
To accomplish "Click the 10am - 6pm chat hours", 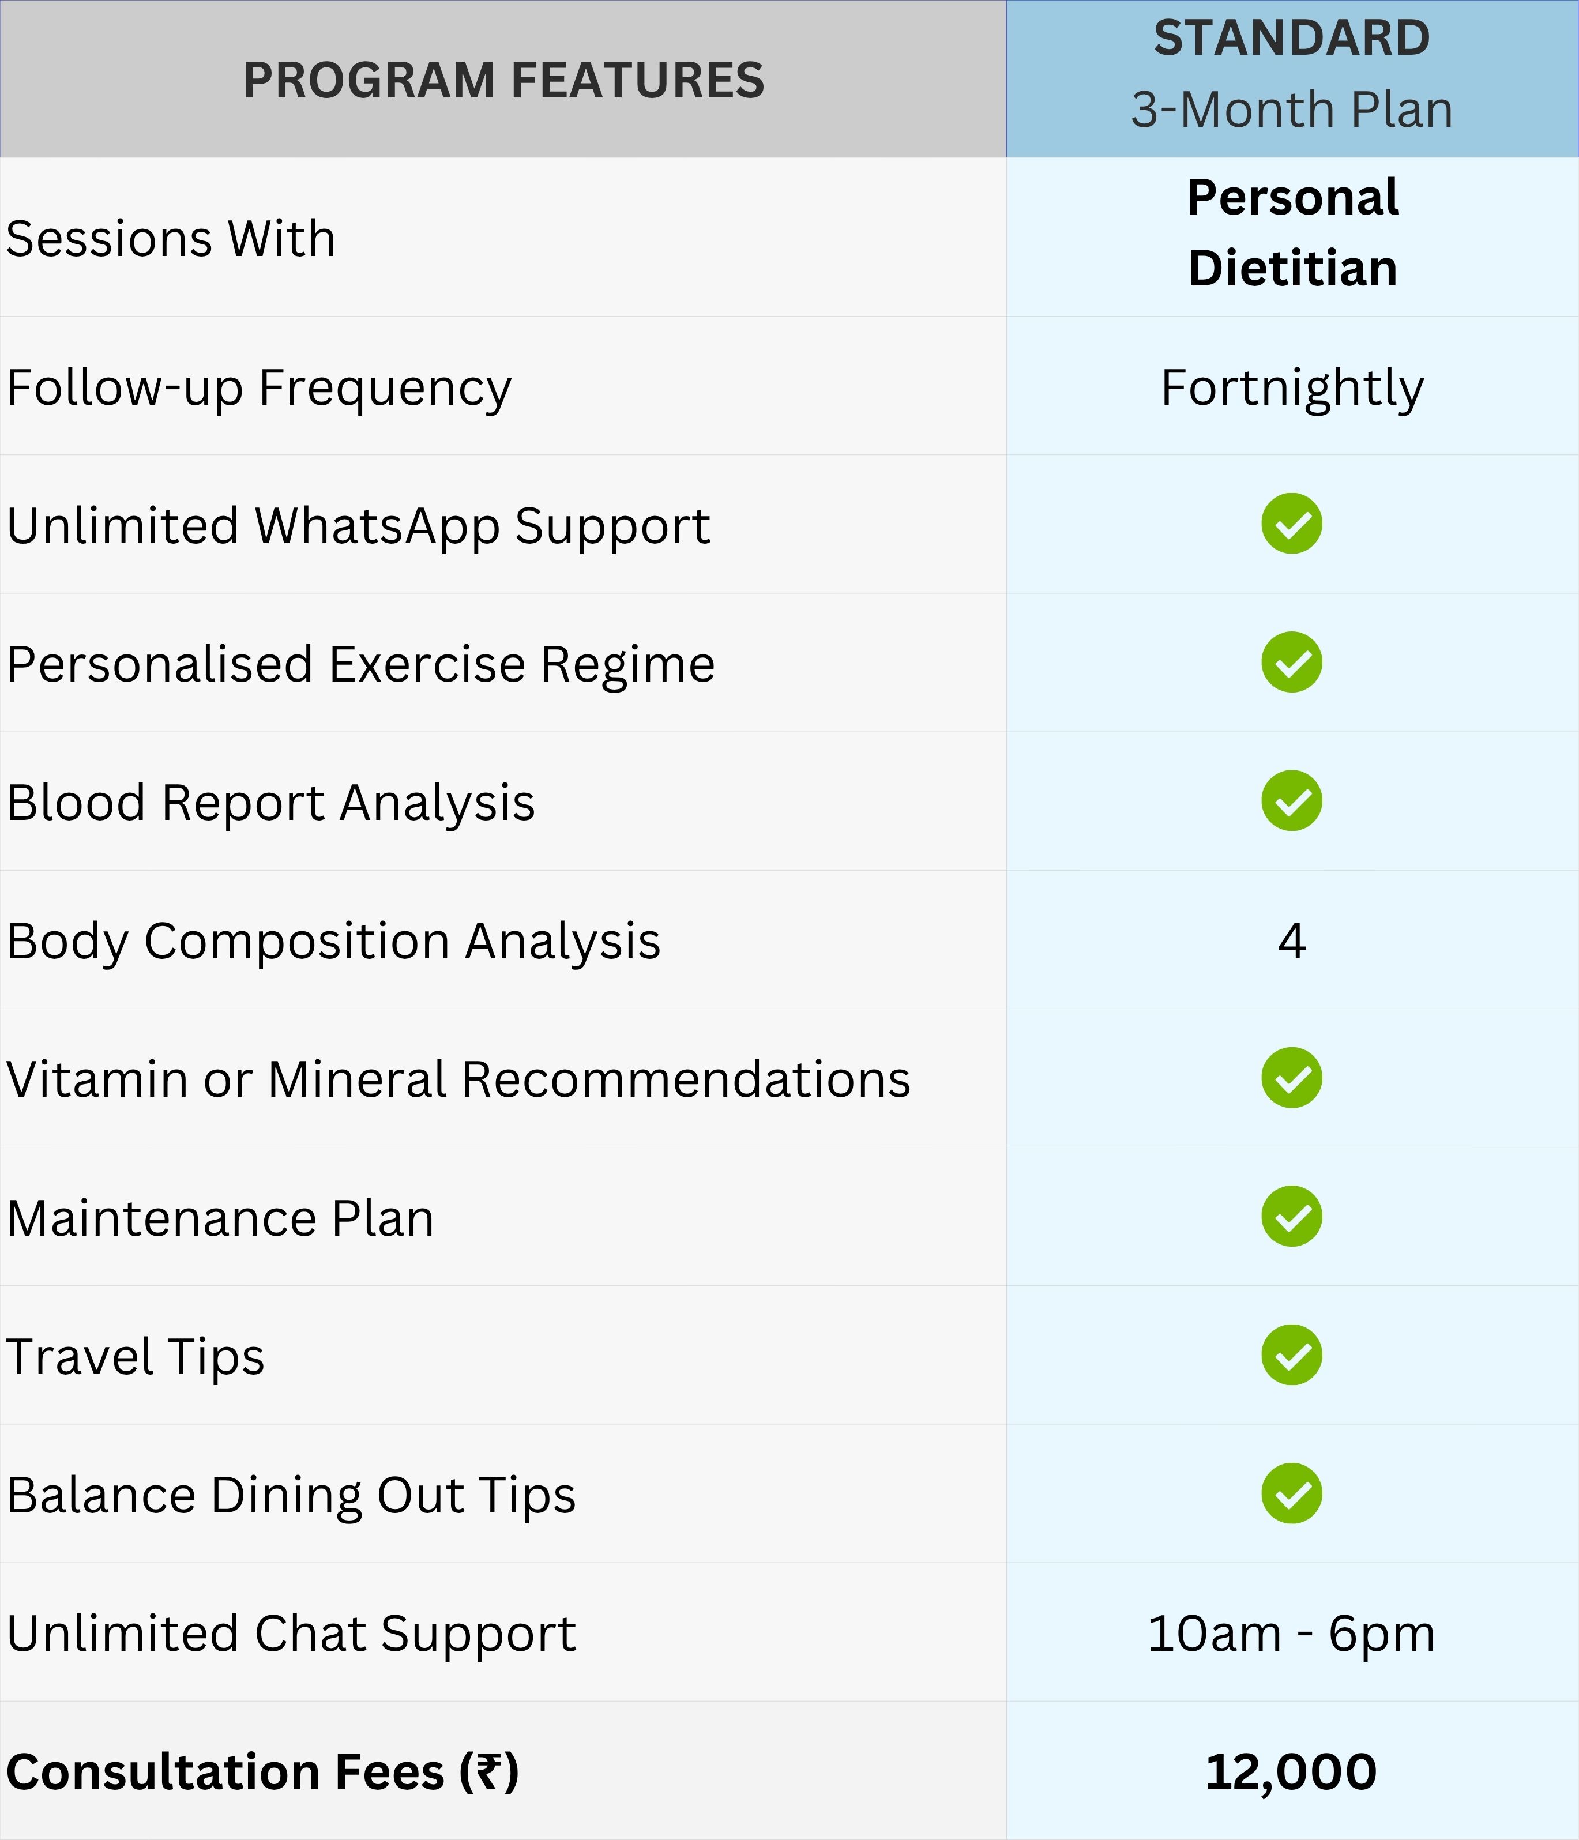I will [1291, 1633].
